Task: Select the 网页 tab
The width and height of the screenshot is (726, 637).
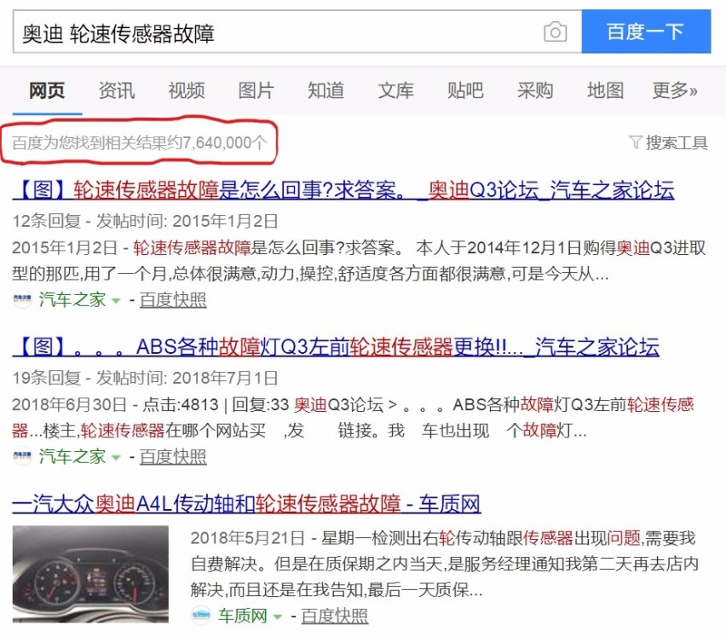Action: click(47, 90)
